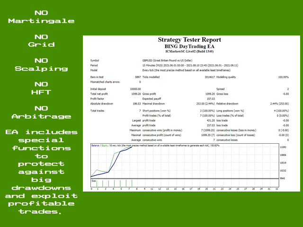303x227 pixels.
Task: Click the 11093 value on chart axis
Action: 283,147
